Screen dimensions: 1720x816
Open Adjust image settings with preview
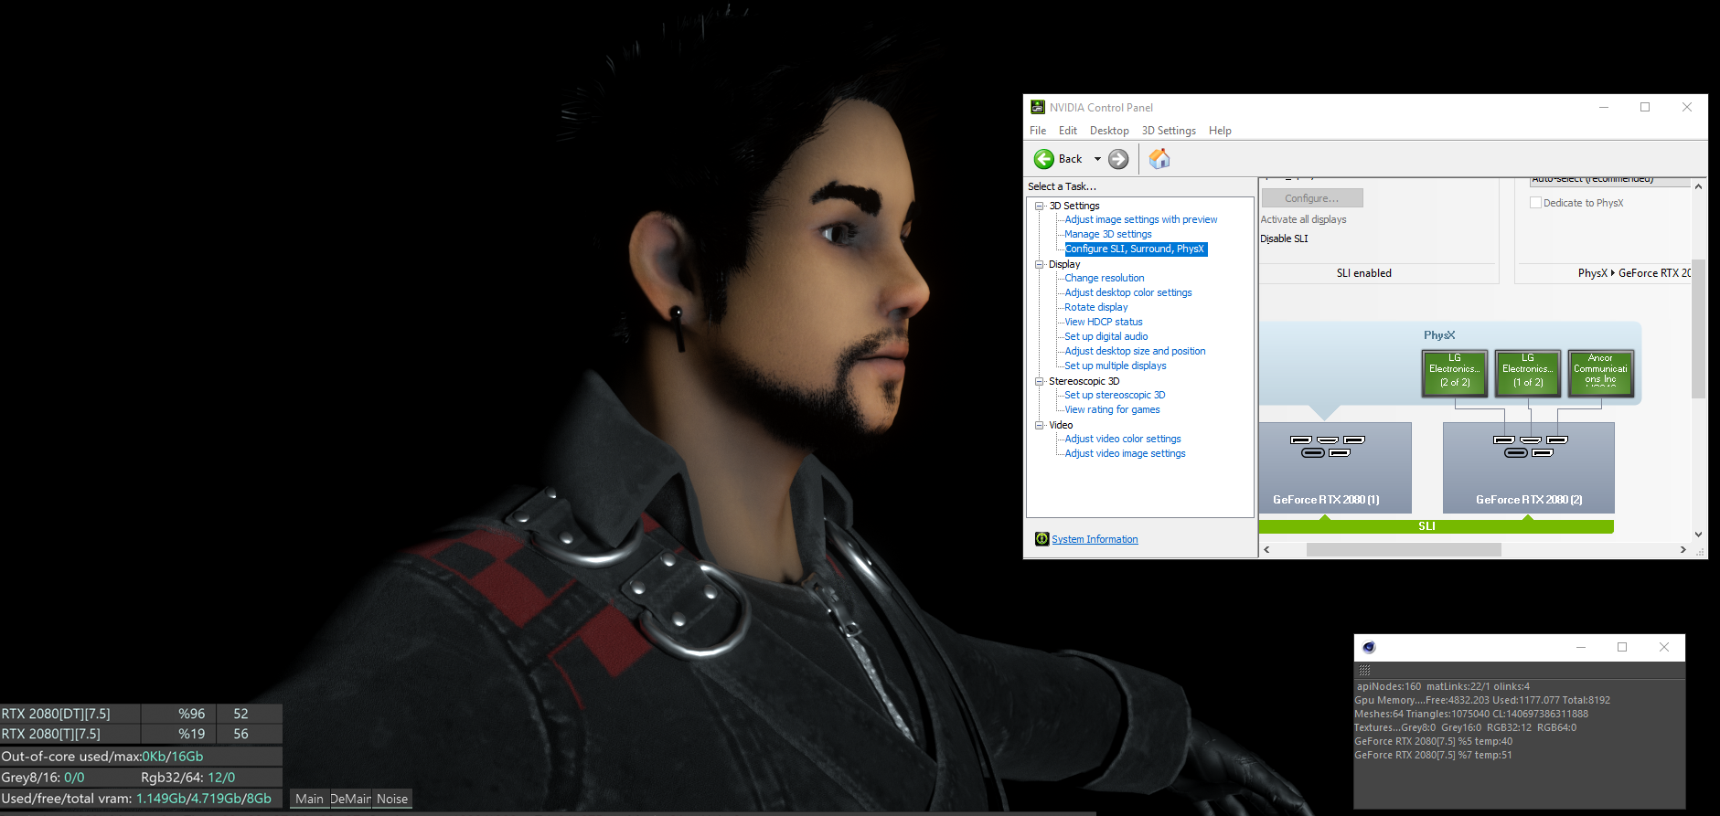pyautogui.click(x=1141, y=219)
